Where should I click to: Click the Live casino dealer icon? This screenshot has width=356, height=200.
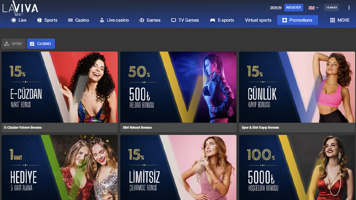click(102, 20)
